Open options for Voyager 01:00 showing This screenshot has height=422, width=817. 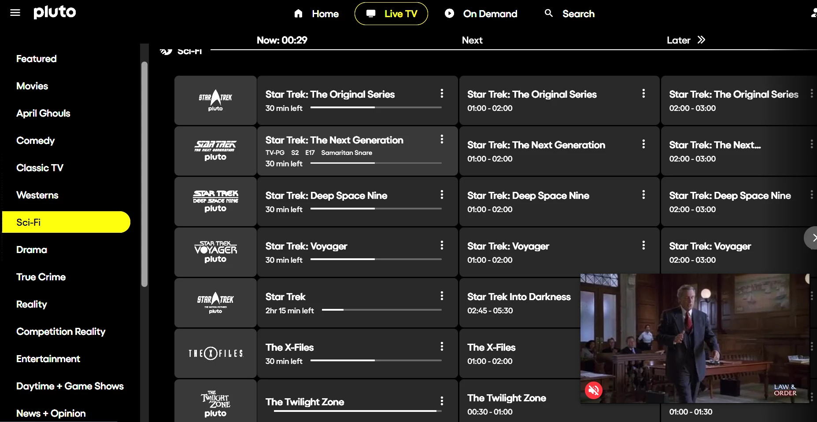coord(643,245)
